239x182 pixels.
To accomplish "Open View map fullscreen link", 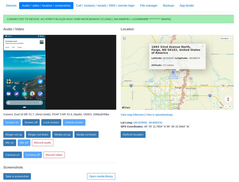I will [x=132, y=115].
